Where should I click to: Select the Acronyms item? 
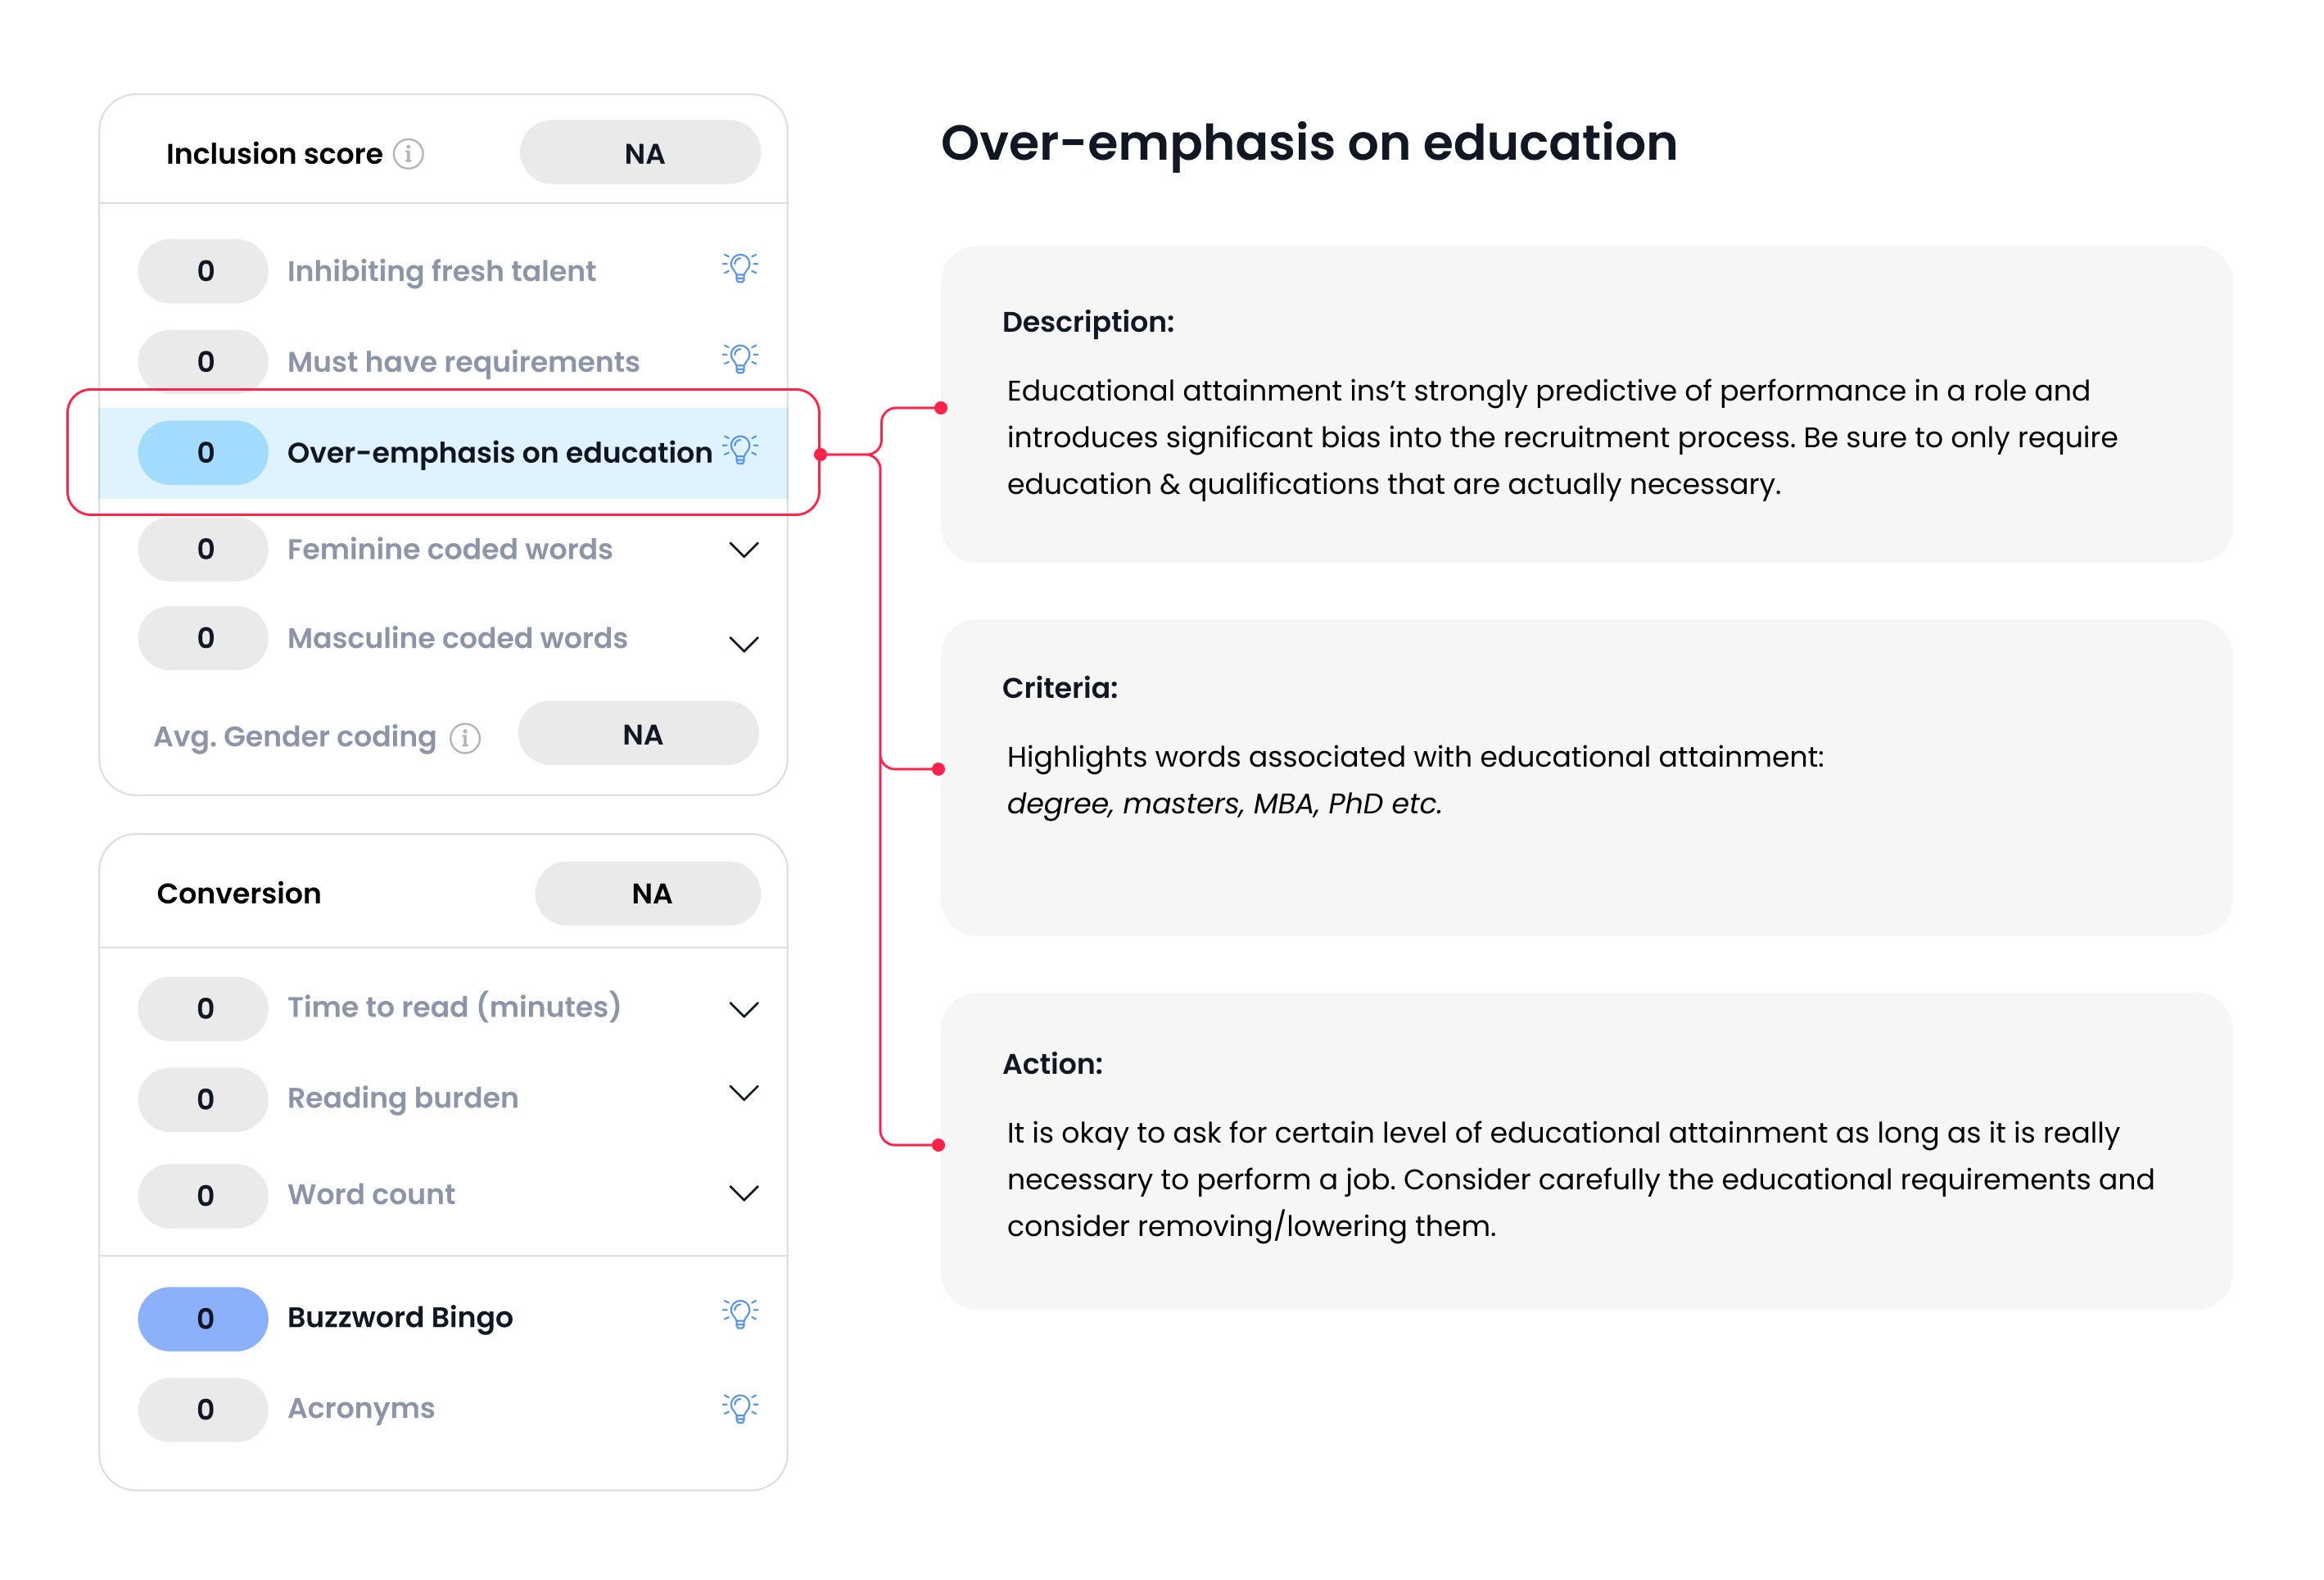361,1408
